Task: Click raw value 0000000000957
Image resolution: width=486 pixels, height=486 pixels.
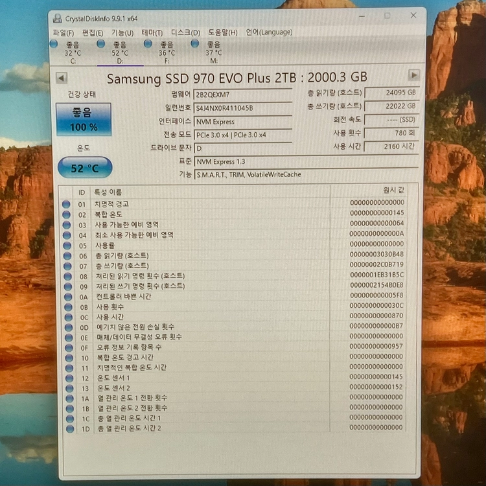Action: coord(376,346)
